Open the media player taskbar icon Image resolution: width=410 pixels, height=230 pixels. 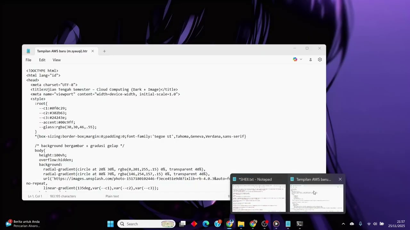point(276,224)
